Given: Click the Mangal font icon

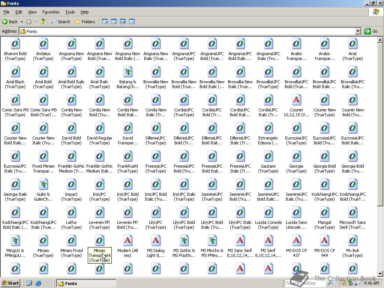Looking at the screenshot, I should tap(324, 213).
